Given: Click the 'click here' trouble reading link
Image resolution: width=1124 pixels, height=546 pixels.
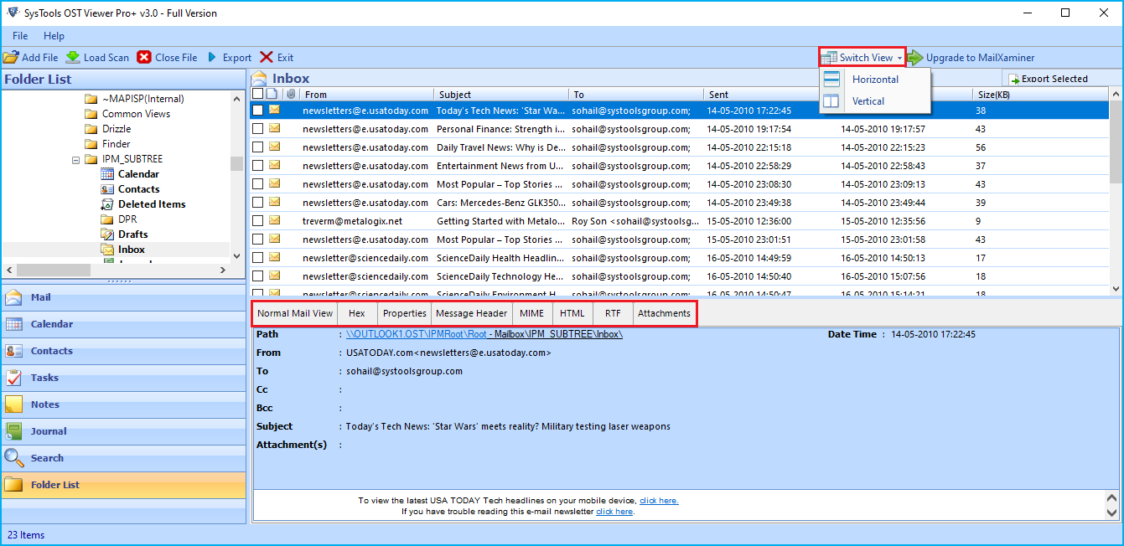Looking at the screenshot, I should click(x=614, y=512).
